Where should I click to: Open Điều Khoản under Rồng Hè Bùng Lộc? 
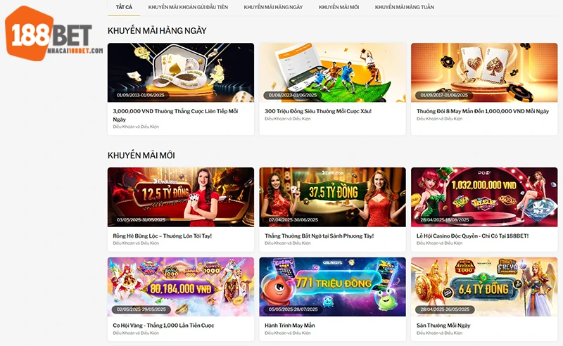136,243
